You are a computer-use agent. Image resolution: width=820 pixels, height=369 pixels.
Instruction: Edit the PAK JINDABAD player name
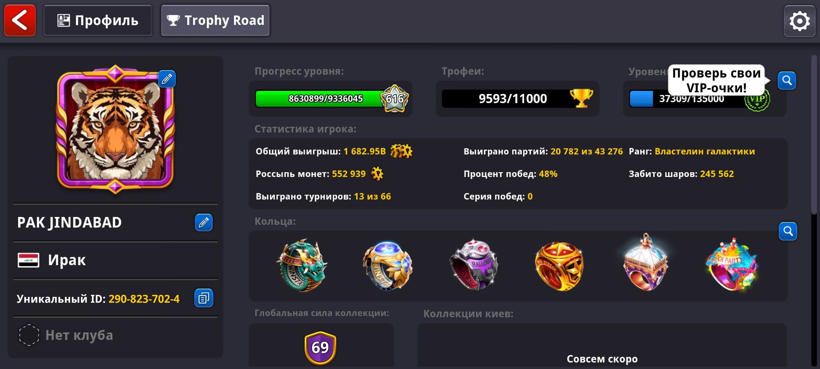[x=204, y=222]
